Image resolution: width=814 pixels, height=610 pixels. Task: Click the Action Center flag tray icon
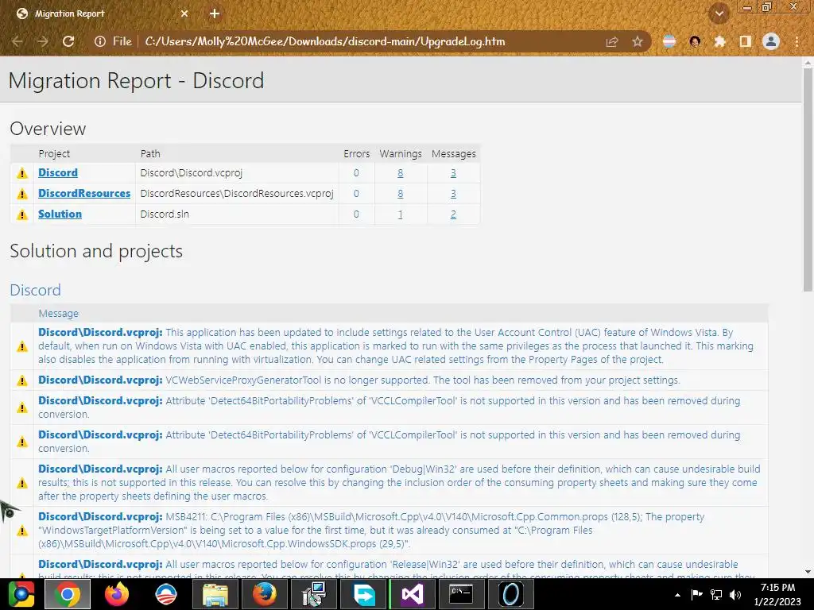tap(696, 595)
